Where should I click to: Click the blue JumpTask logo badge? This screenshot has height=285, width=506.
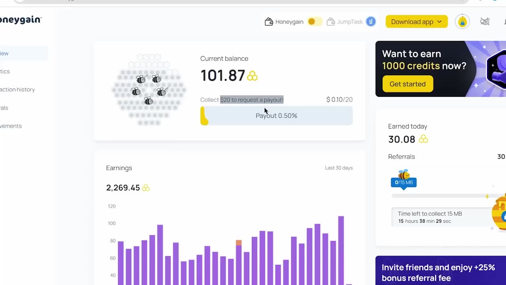(x=371, y=22)
